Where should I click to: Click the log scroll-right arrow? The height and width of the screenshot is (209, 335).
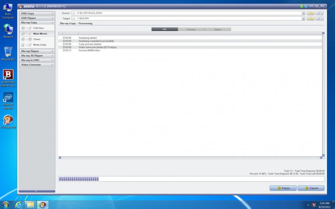click(321, 157)
